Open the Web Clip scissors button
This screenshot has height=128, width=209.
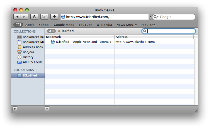[x=44, y=17]
